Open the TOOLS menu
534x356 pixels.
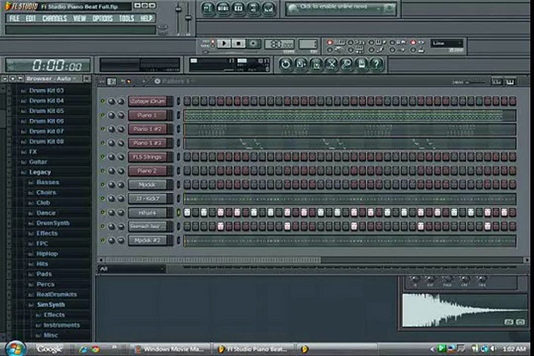127,18
